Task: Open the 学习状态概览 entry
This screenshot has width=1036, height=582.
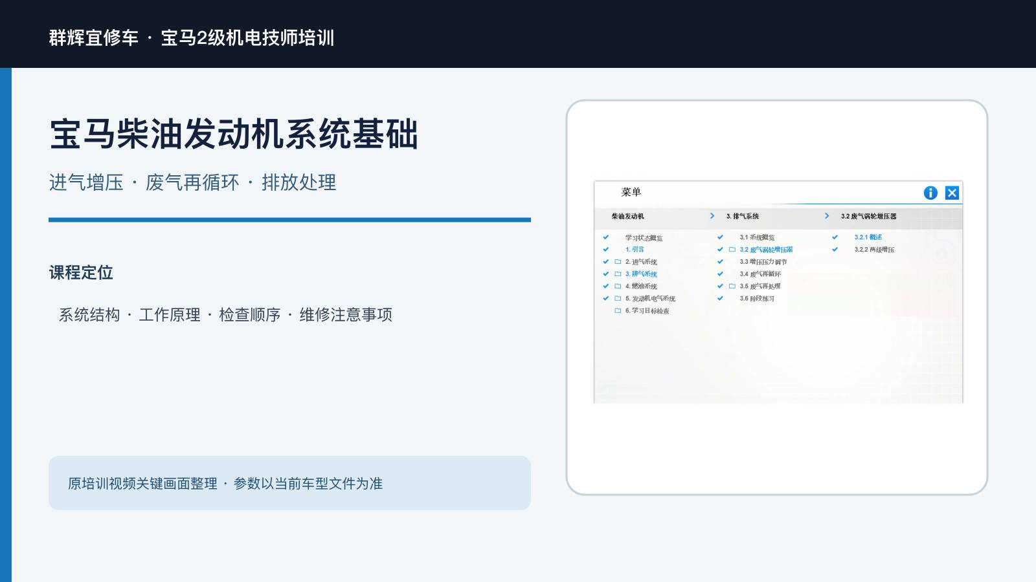Action: [x=644, y=238]
